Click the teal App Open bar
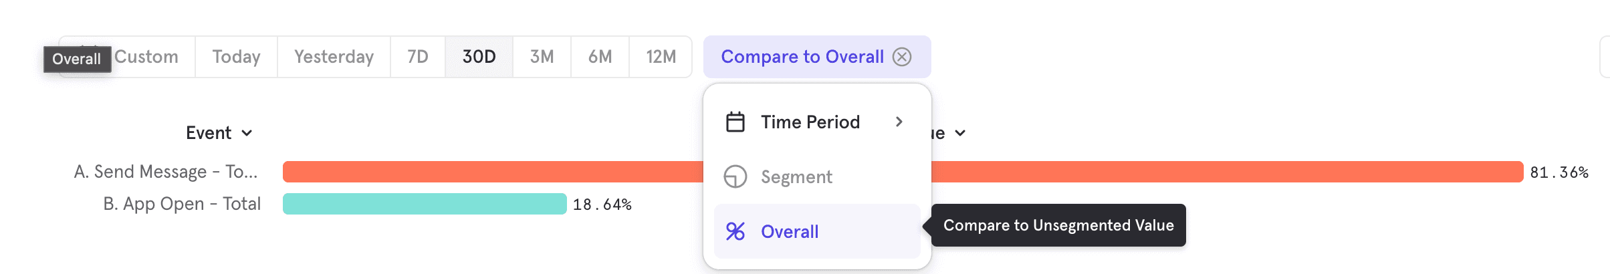The width and height of the screenshot is (1610, 274). tap(425, 204)
